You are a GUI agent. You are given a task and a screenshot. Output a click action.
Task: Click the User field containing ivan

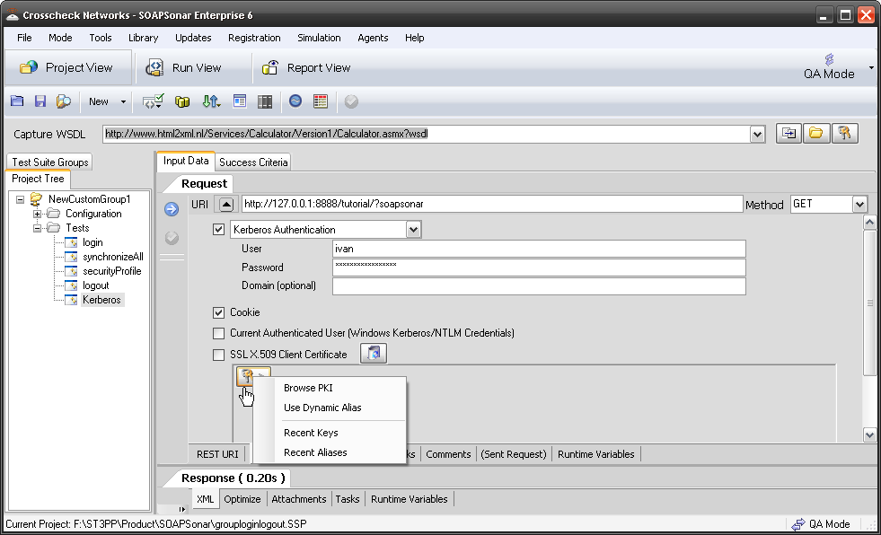coord(539,249)
